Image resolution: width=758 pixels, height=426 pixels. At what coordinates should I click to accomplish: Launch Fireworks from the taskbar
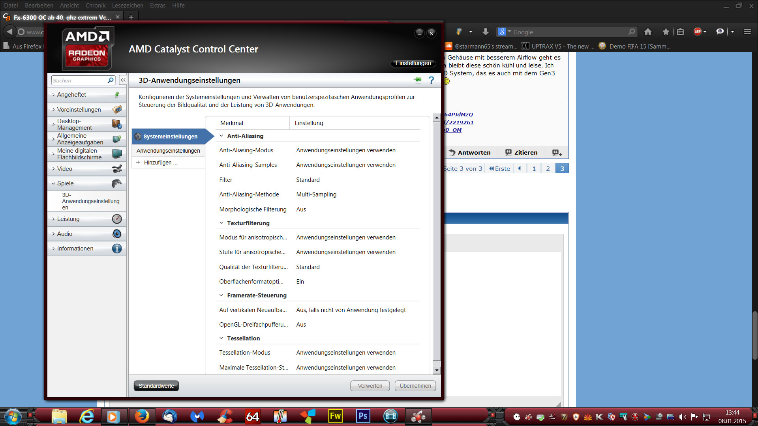pyautogui.click(x=335, y=416)
